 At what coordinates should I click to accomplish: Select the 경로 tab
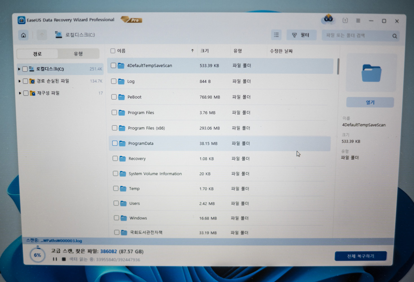pos(37,54)
